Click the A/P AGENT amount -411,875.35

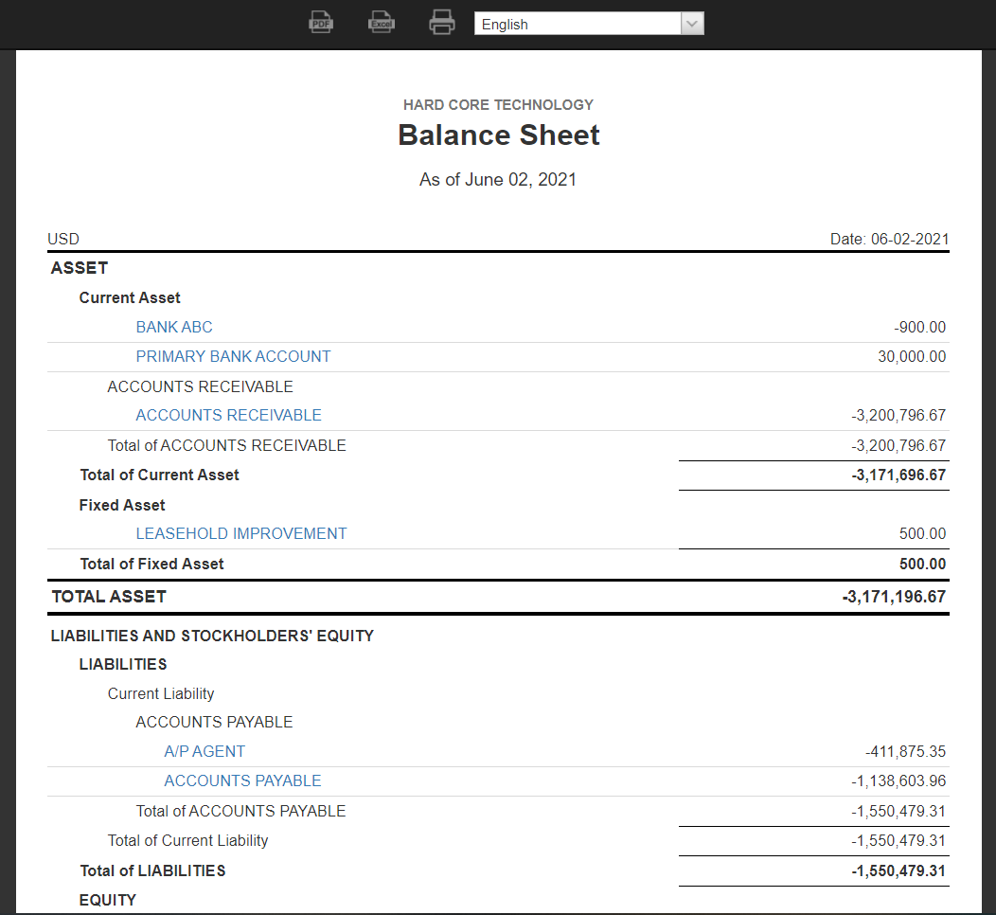coord(905,751)
